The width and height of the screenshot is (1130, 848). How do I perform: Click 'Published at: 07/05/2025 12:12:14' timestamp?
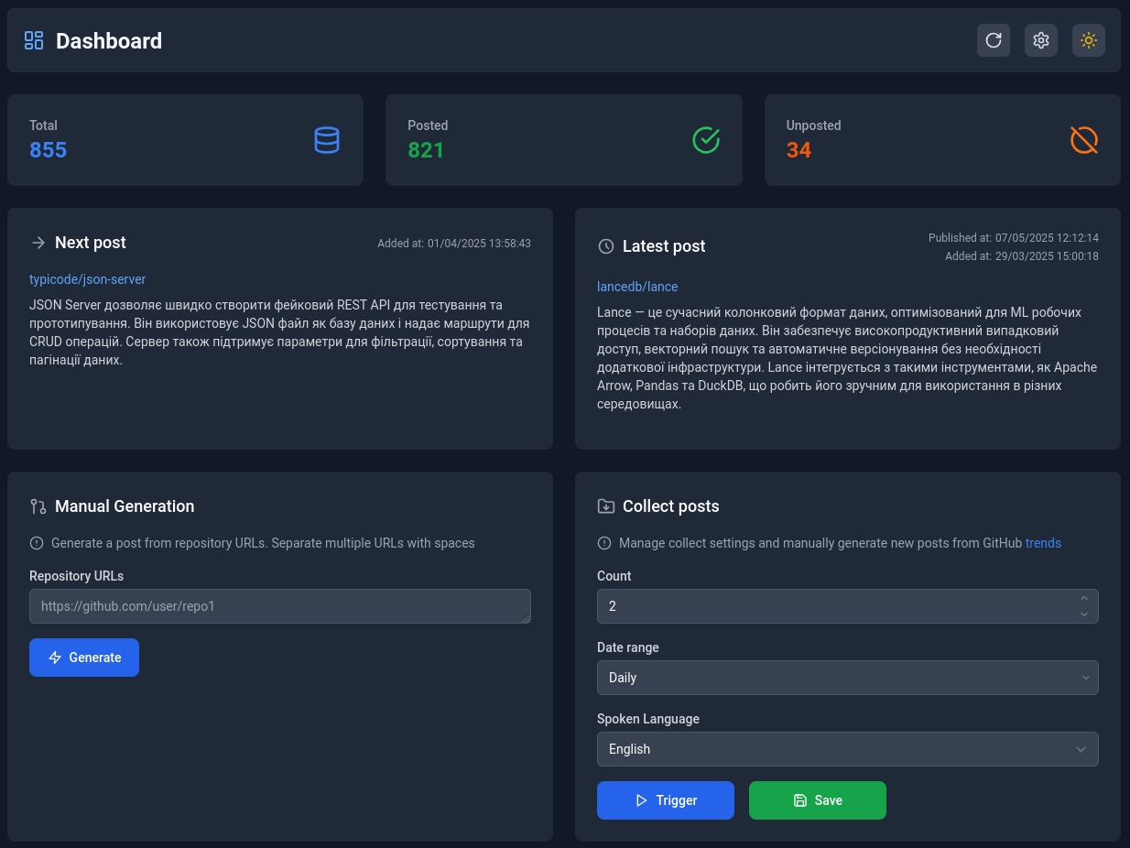(x=1014, y=238)
